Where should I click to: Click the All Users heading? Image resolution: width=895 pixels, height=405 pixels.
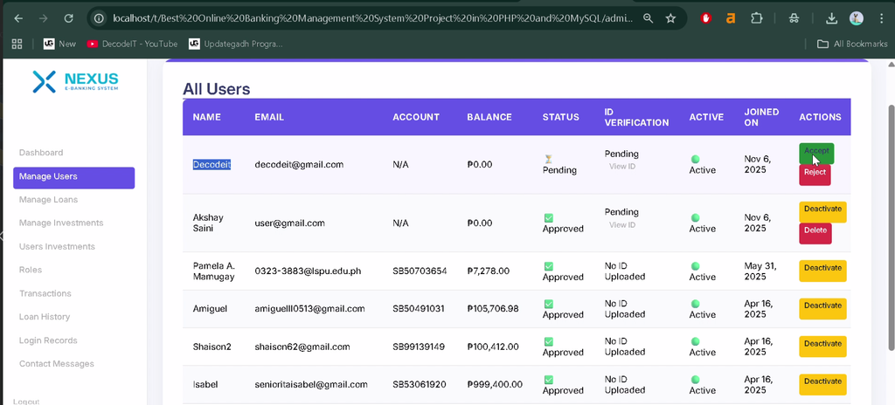coord(217,89)
